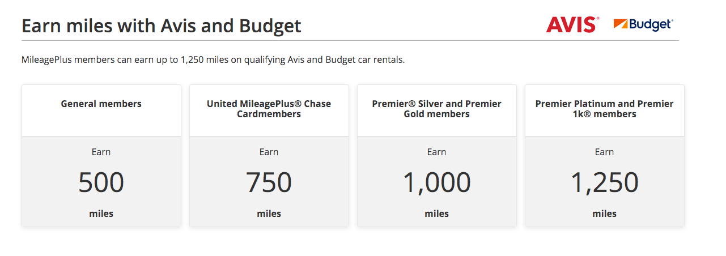726x256 pixels.
Task: Click the 1,250 miles value
Action: (x=604, y=182)
